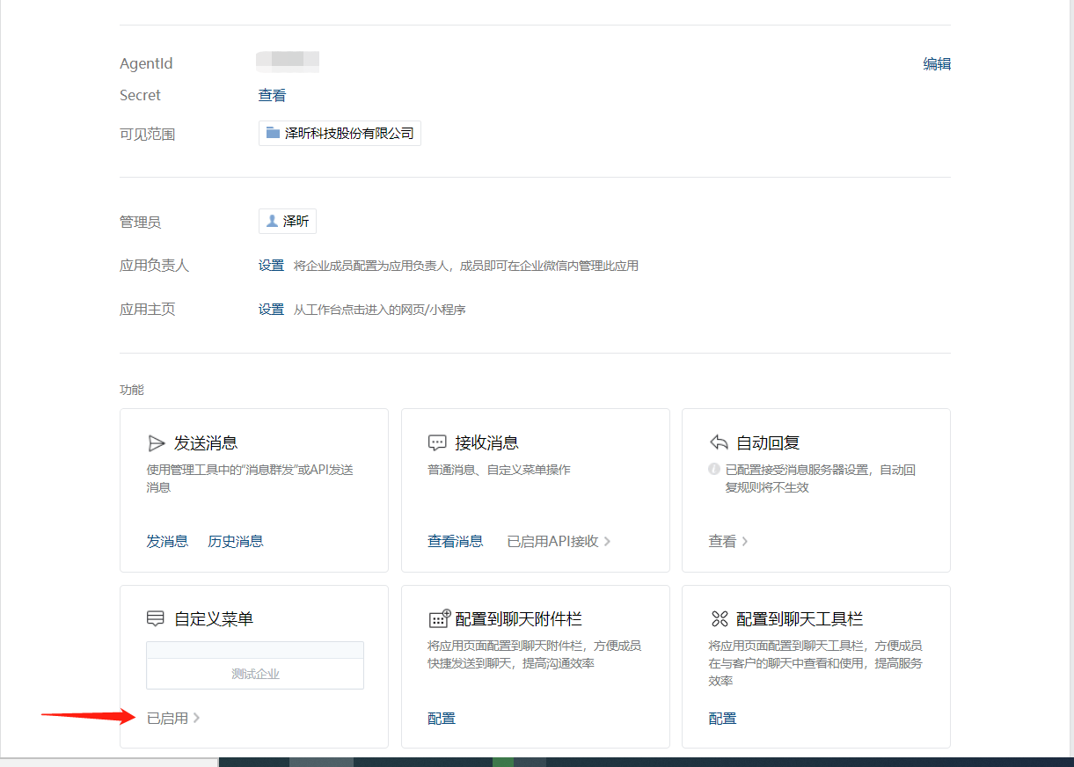Click 设置 link for 应用负责人
The width and height of the screenshot is (1074, 767).
(271, 266)
